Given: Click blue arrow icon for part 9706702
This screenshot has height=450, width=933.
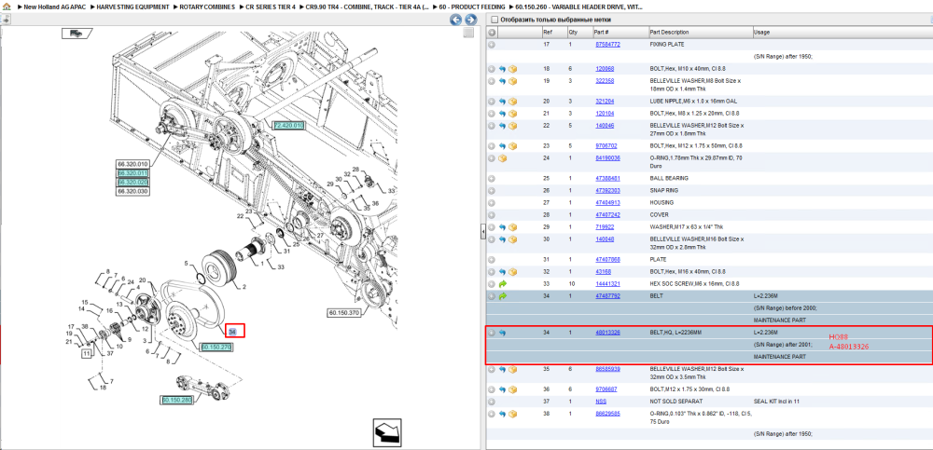Looking at the screenshot, I should pyautogui.click(x=502, y=145).
